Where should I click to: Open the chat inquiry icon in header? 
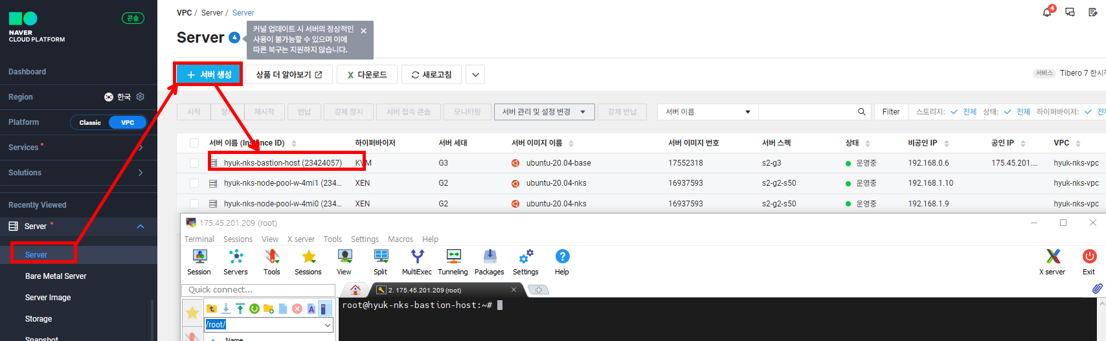coord(1070,12)
